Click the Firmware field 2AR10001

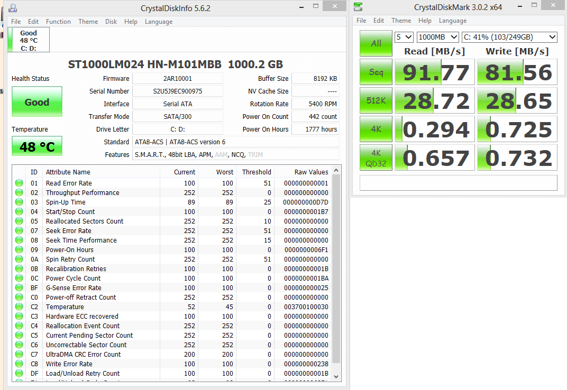point(178,78)
